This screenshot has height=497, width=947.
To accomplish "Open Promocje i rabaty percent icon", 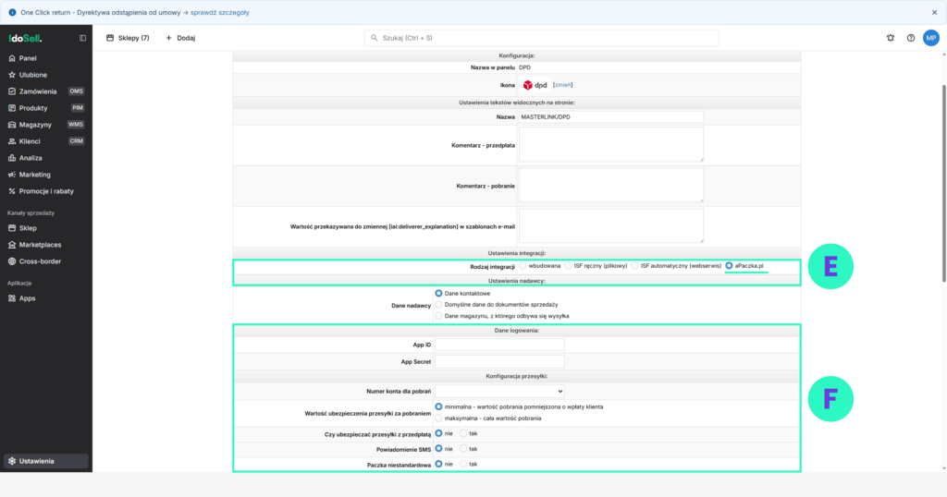I will pyautogui.click(x=12, y=191).
